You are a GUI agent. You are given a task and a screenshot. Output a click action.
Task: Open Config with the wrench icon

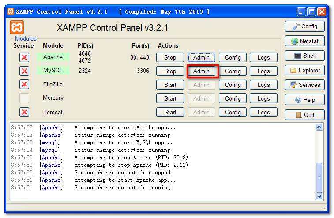(304, 26)
